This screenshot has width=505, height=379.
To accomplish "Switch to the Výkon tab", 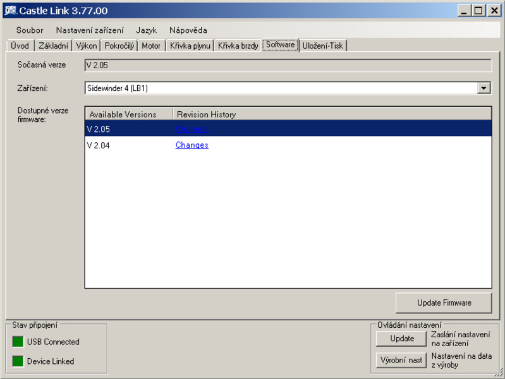I will coord(87,45).
